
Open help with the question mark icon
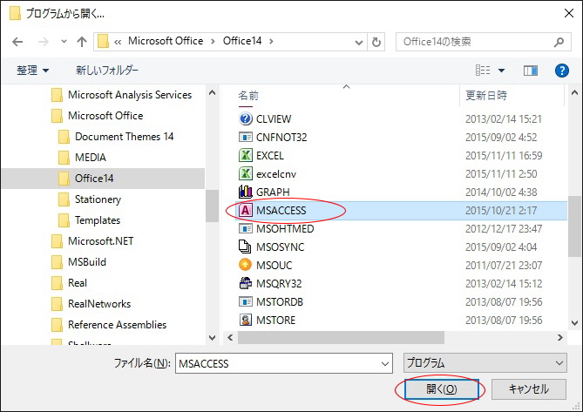562,71
